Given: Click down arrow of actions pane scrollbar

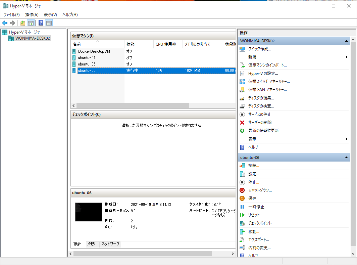Looking at the screenshot, I should [x=353, y=254].
